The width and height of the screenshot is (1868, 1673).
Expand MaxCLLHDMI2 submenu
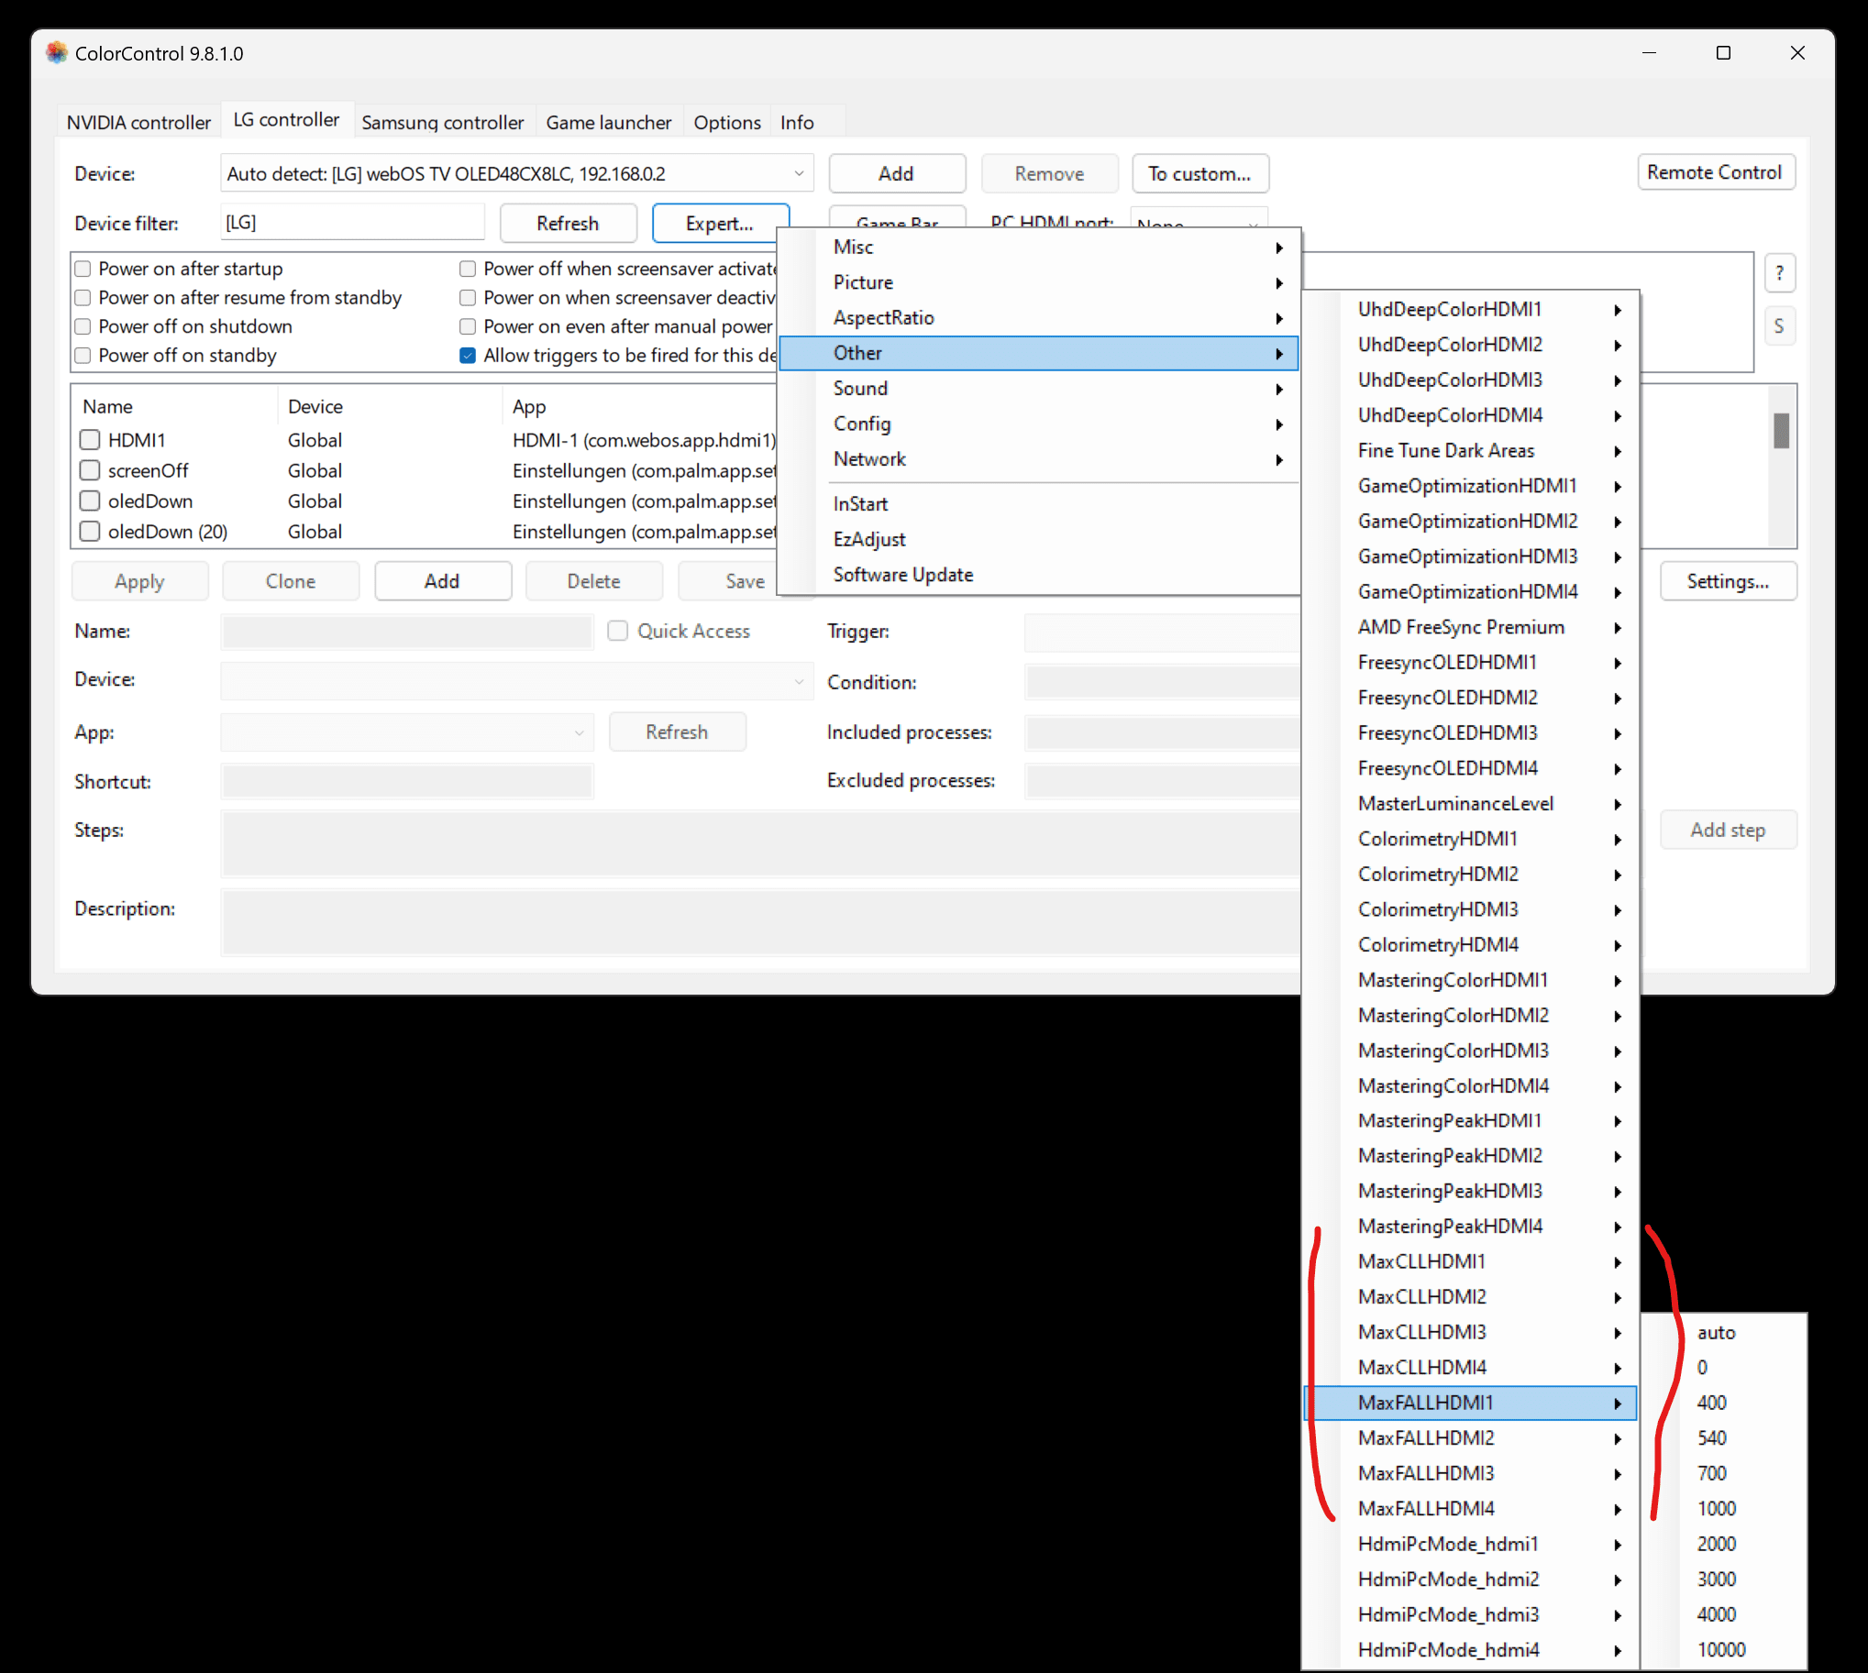(x=1471, y=1297)
